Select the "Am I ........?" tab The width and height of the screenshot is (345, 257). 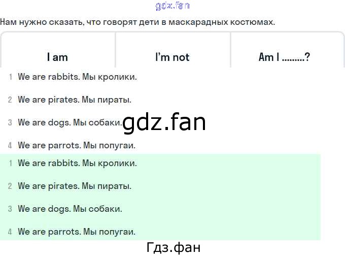284,57
